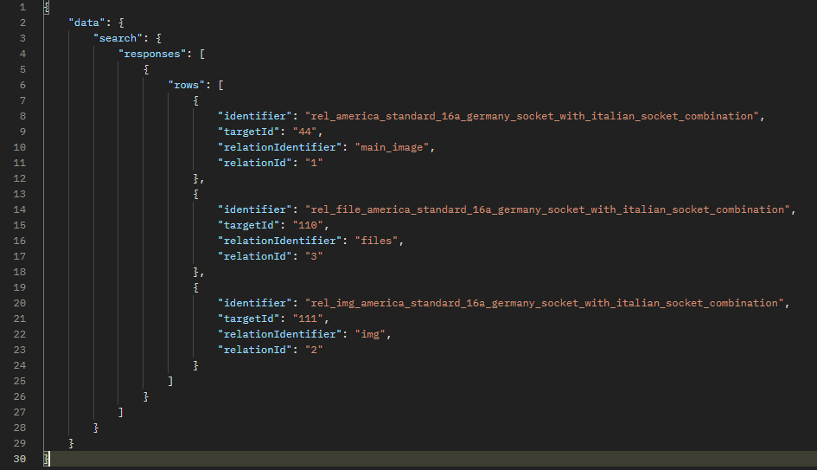Viewport: 817px width, 470px height.
Task: Click the "data" key on line 2
Action: (x=87, y=23)
